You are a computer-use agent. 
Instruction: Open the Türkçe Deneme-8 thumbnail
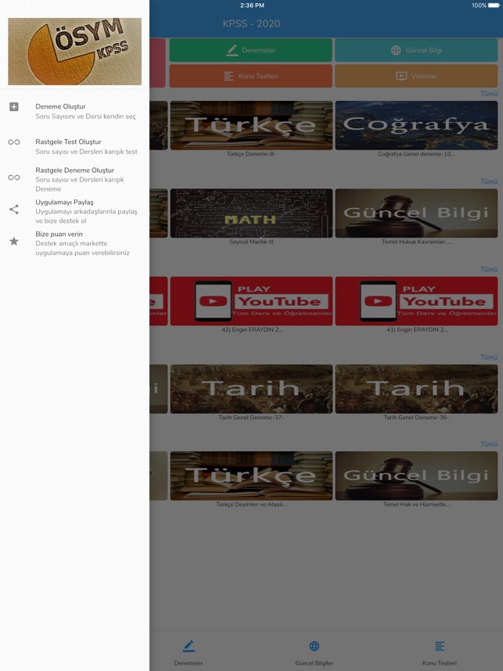tap(251, 125)
